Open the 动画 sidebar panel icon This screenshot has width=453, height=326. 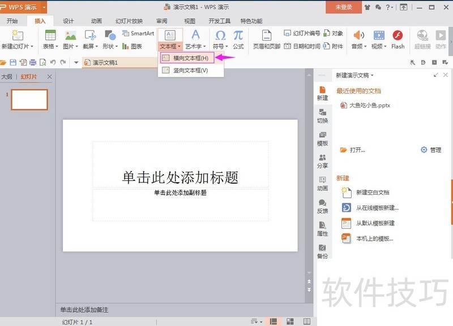click(x=322, y=183)
